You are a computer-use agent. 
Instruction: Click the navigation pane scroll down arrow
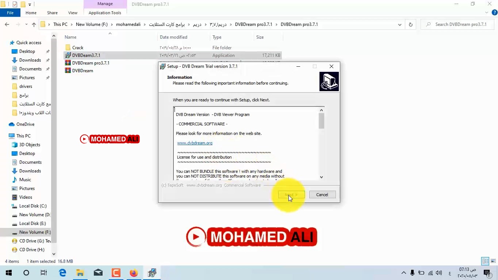tap(54, 254)
